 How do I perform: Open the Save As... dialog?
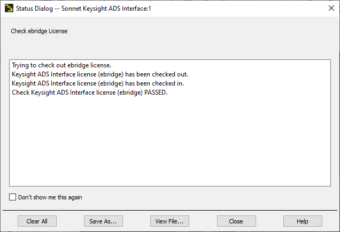coord(103,221)
